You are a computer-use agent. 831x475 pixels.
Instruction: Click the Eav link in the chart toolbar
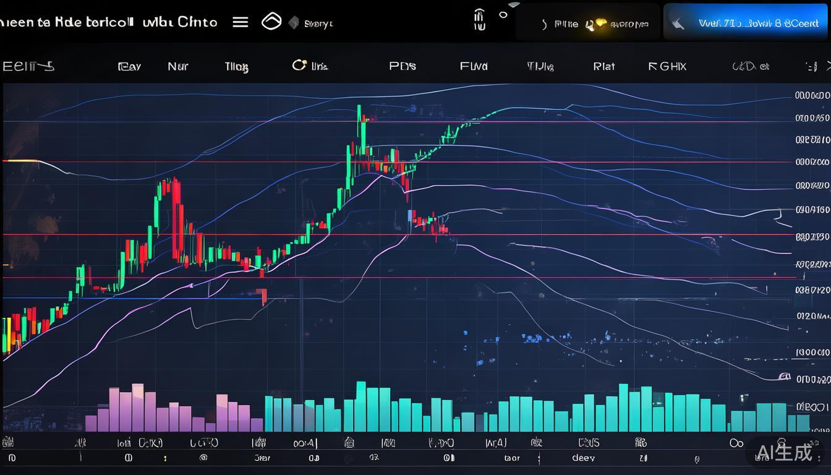[x=129, y=66]
